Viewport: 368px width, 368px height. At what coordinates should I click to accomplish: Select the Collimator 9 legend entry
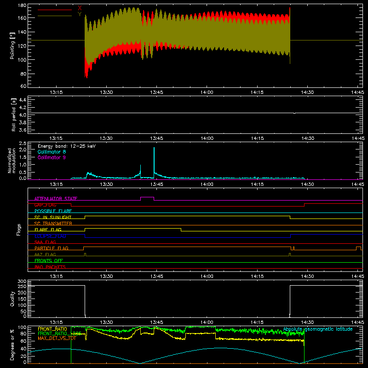tap(52, 157)
